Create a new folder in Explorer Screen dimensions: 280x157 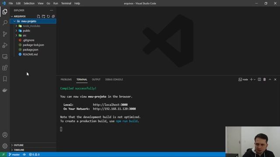tap(43, 17)
